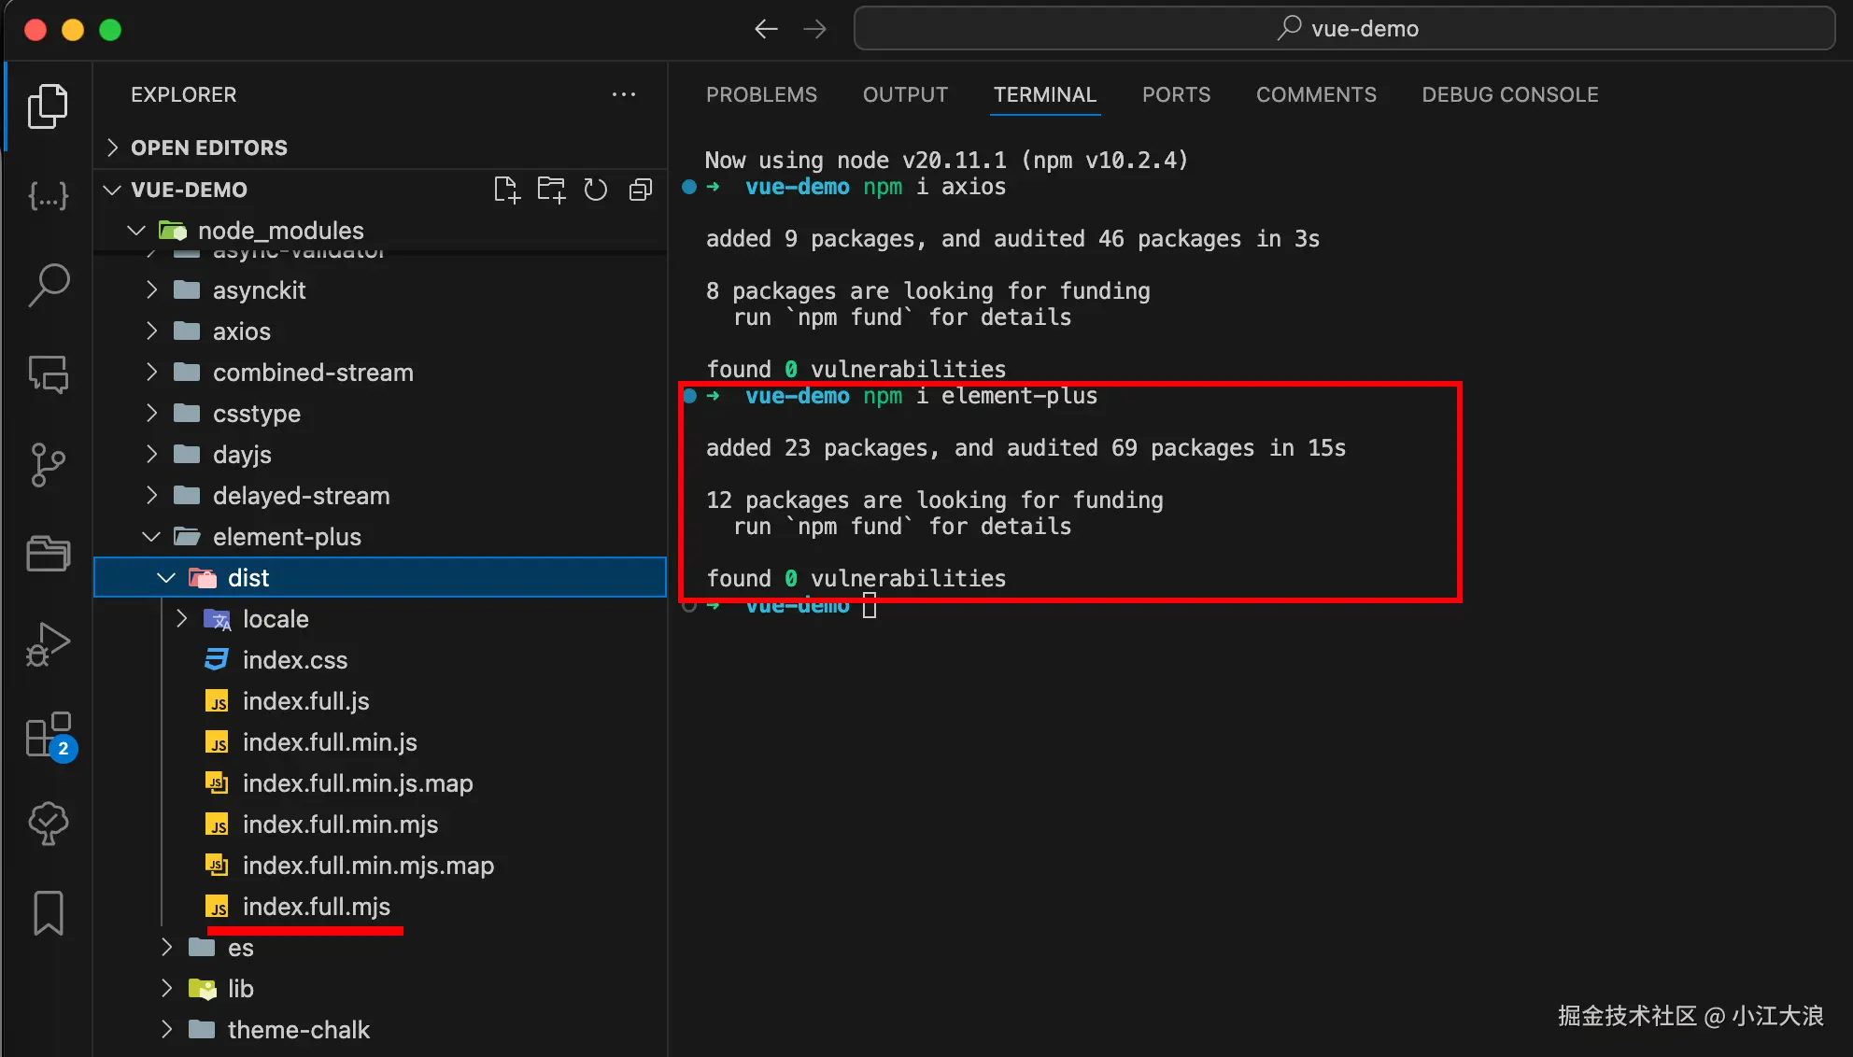The width and height of the screenshot is (1853, 1057).
Task: Open the bookmarks icon in activity bar
Action: pyautogui.click(x=49, y=912)
